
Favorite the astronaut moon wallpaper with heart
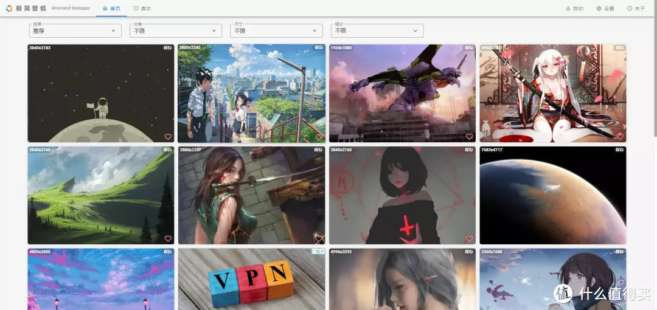tap(168, 137)
